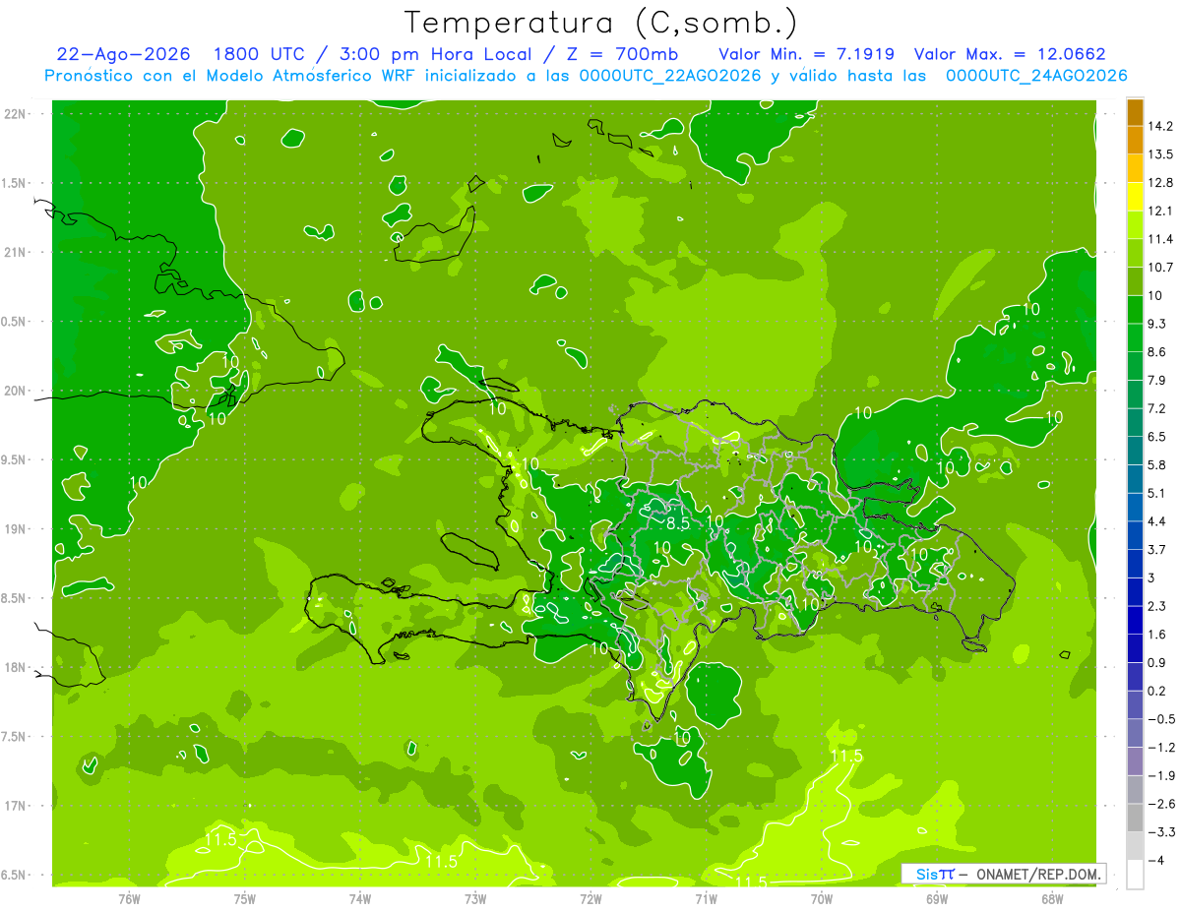Click the '9.5N' latitude axis label
The height and width of the screenshot is (912, 1181).
tap(15, 459)
